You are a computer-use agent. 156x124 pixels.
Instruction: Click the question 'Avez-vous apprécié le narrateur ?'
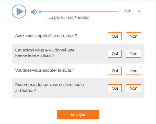pos(46,36)
